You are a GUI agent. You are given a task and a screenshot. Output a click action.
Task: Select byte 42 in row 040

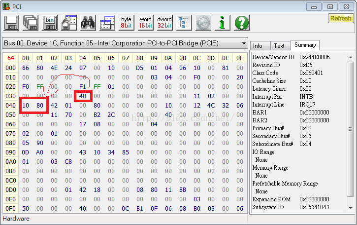(x=54, y=106)
